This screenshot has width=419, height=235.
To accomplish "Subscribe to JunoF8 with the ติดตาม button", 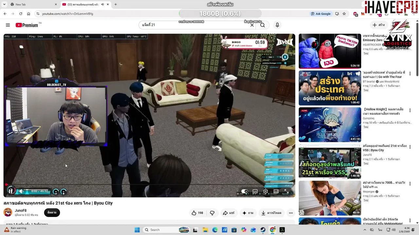I will coord(52,212).
